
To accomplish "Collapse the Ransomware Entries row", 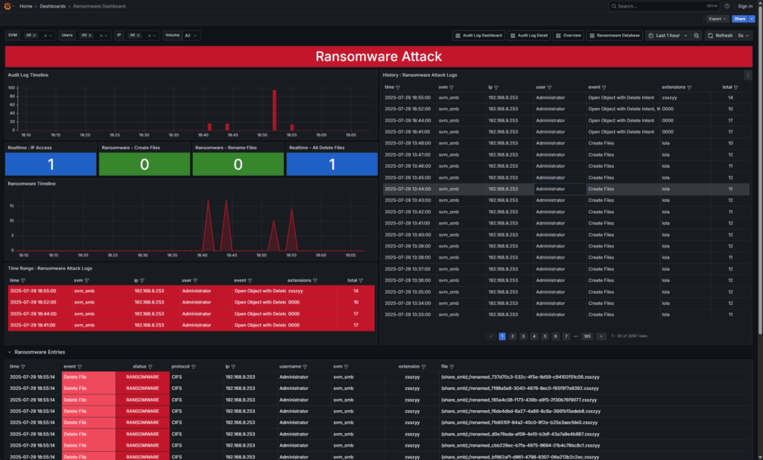I will click(x=9, y=353).
